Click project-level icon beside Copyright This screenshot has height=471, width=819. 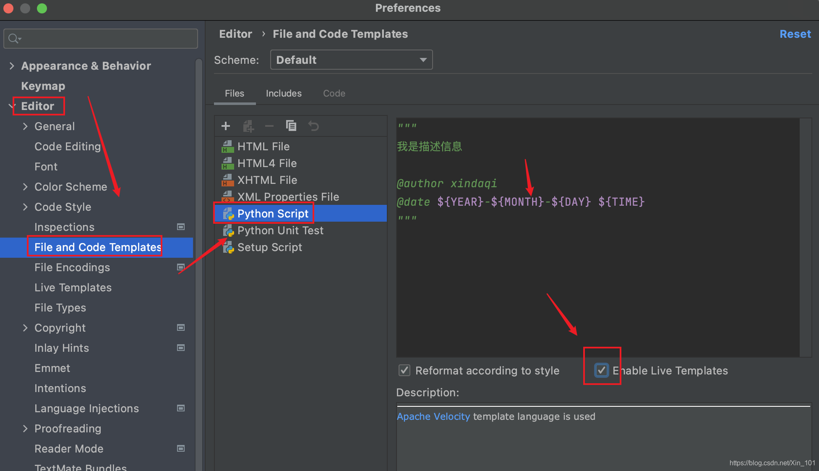click(x=181, y=327)
